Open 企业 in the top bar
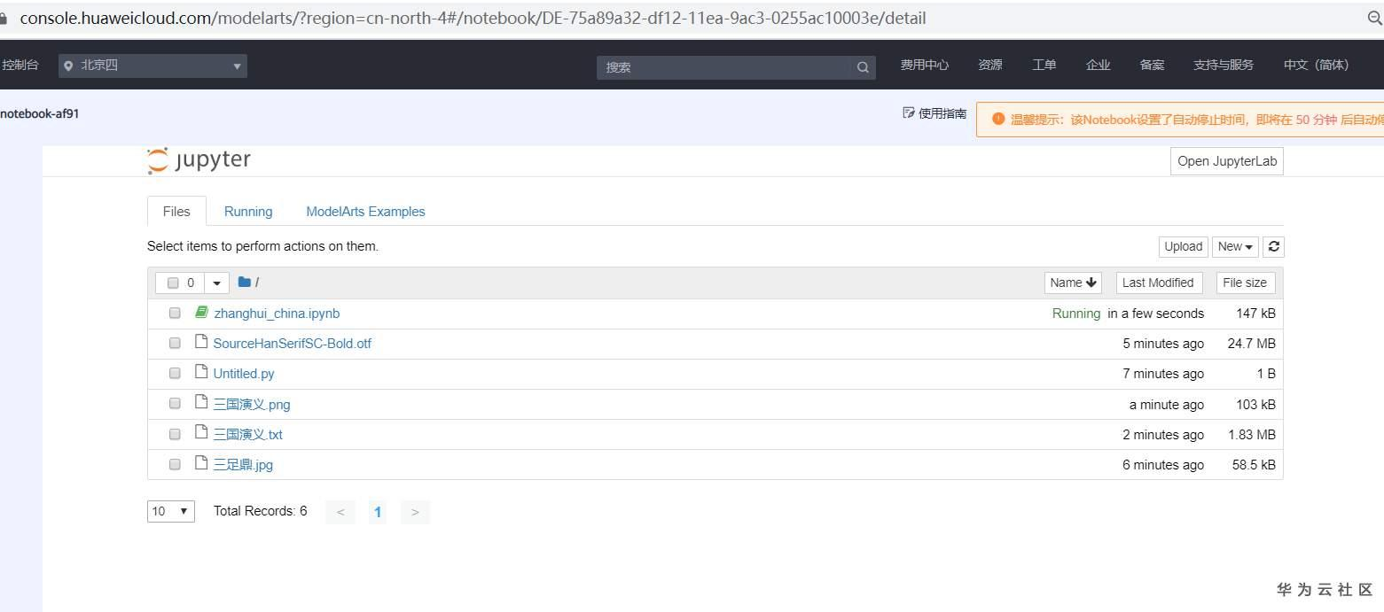 [x=1099, y=65]
